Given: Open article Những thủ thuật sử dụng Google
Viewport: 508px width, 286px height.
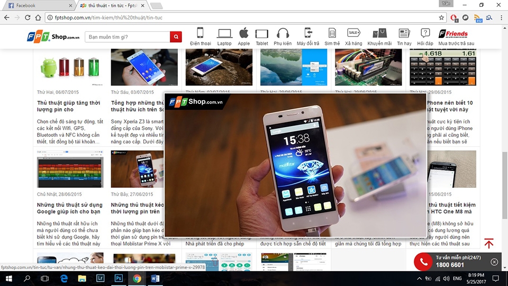Looking at the screenshot, I should coord(70,208).
